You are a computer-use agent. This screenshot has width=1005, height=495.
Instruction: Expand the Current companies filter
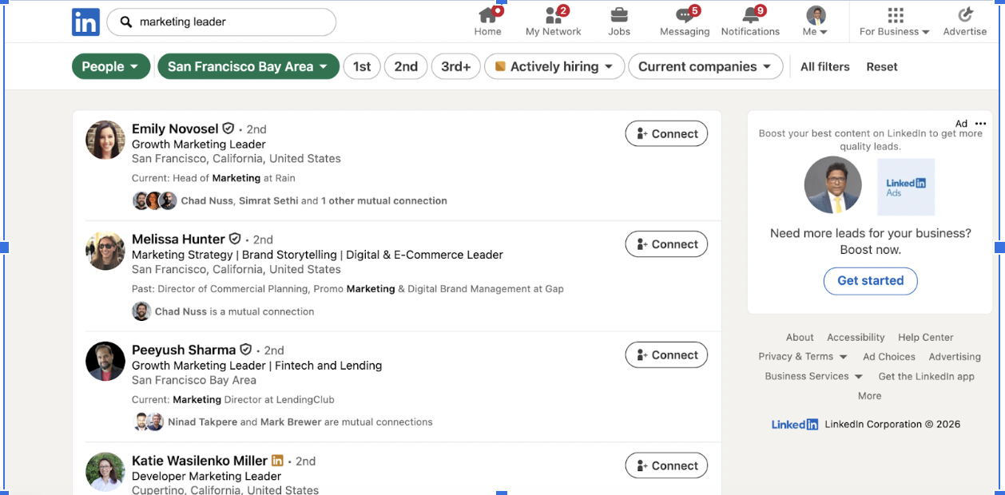(705, 67)
